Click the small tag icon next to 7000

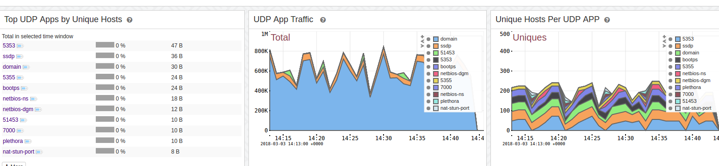click(x=20, y=131)
